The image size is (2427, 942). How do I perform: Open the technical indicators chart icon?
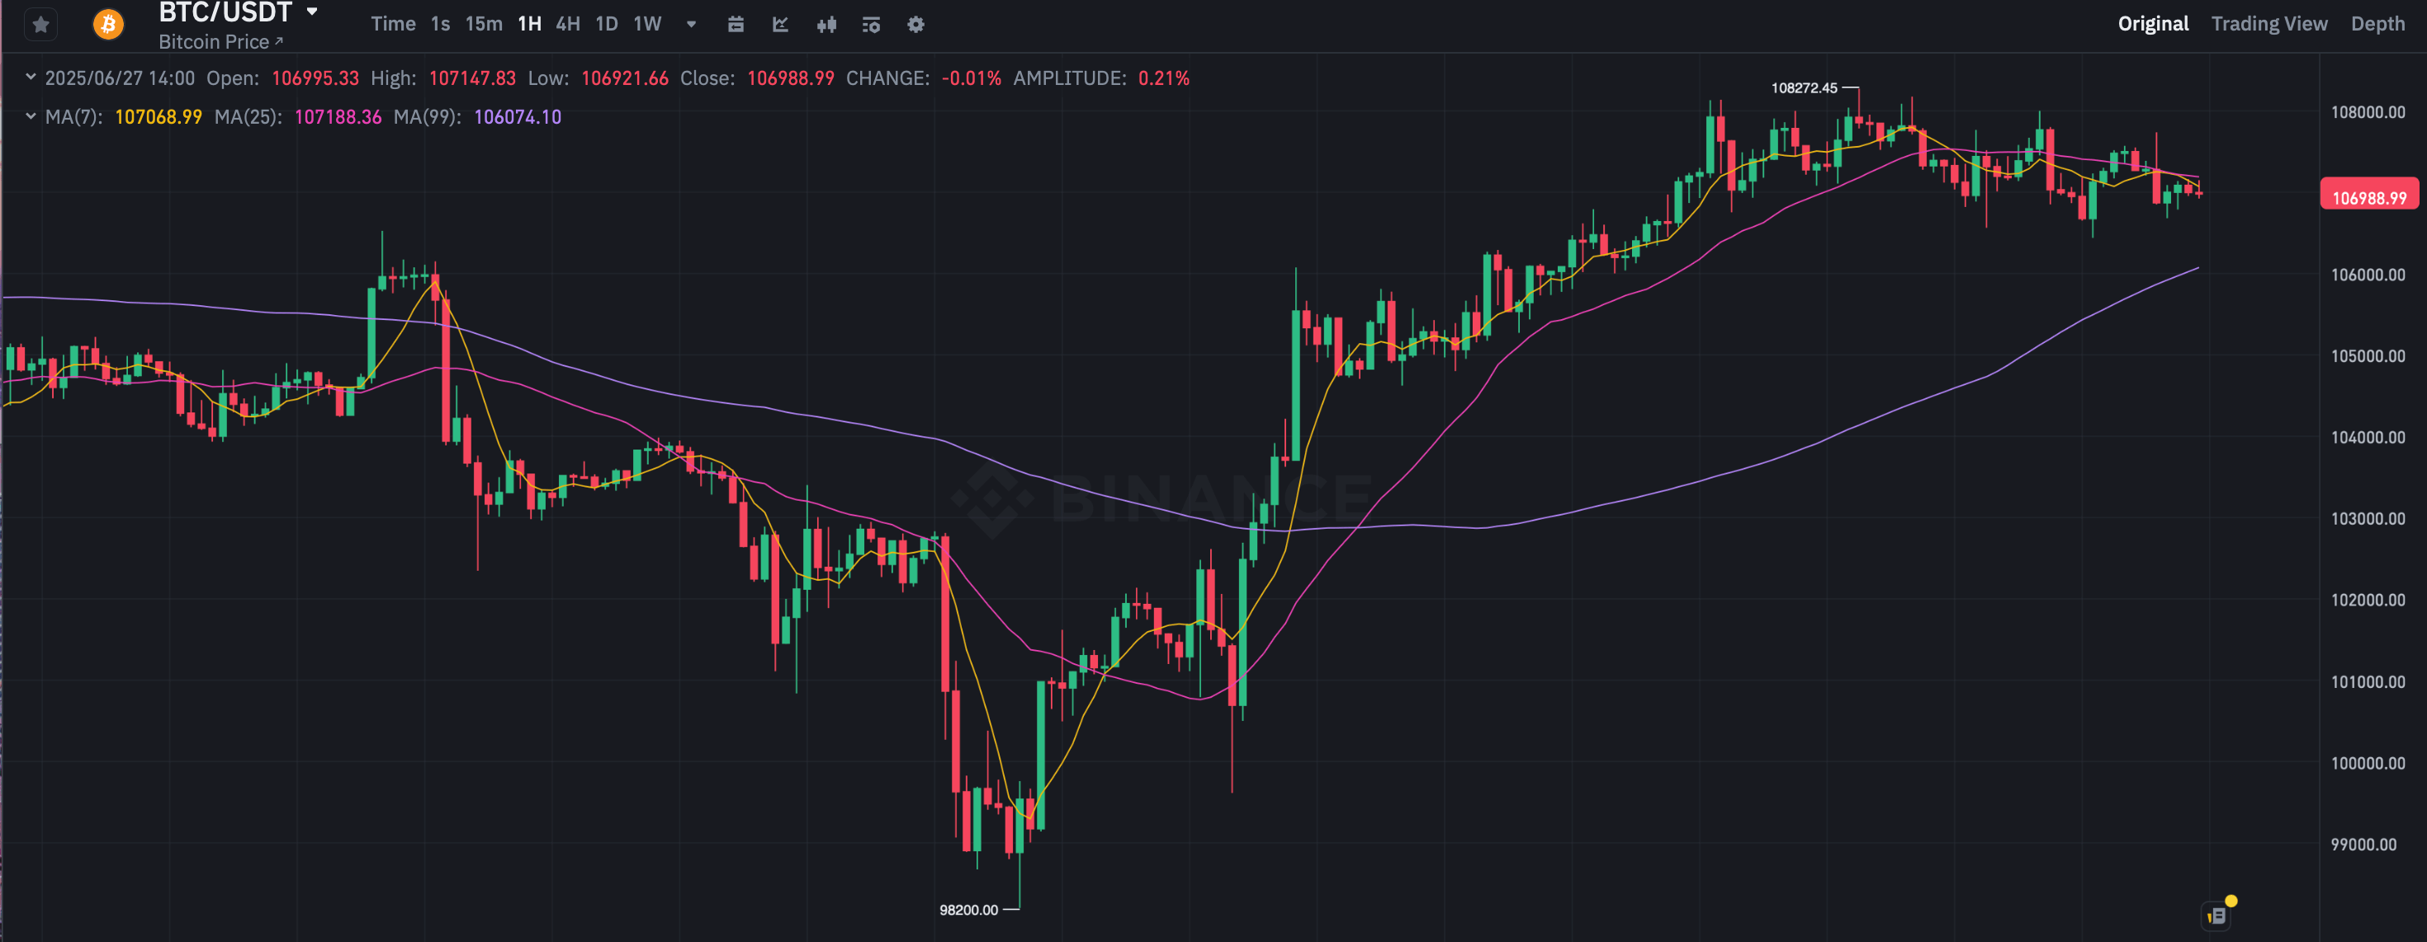pos(780,25)
